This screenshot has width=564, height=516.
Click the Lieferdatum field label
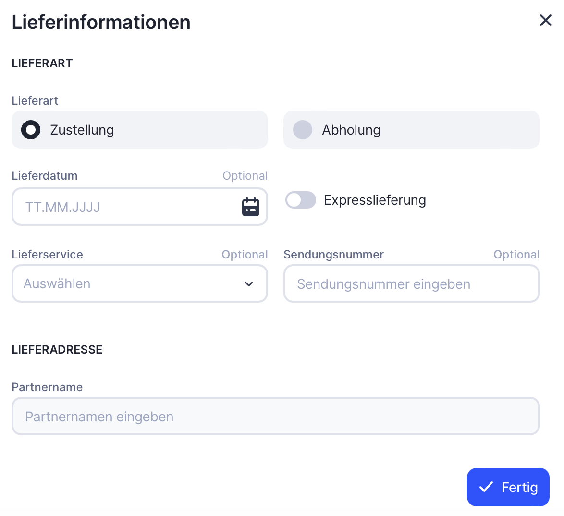(45, 176)
